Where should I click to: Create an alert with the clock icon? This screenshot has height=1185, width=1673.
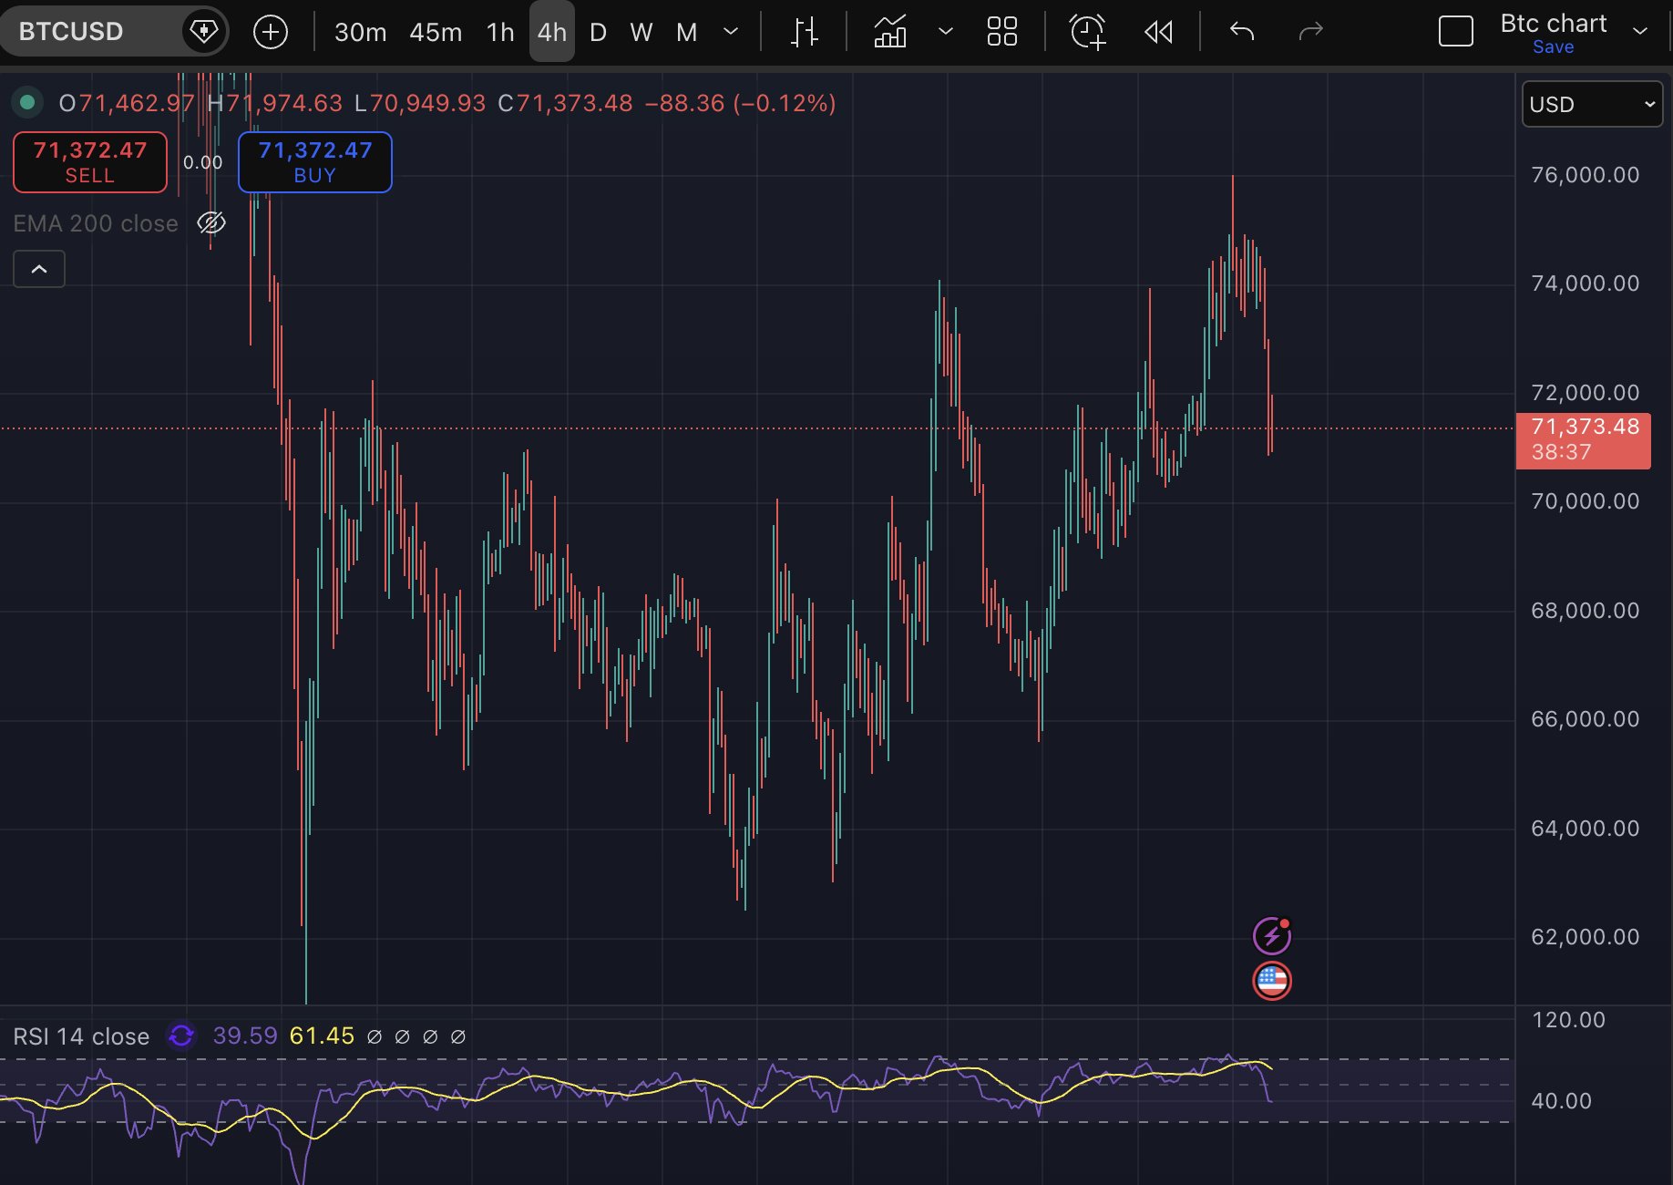click(1087, 32)
